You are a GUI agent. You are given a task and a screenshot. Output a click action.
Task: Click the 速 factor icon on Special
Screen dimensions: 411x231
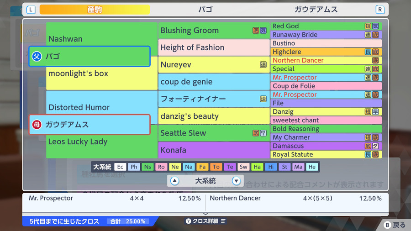tap(368, 69)
